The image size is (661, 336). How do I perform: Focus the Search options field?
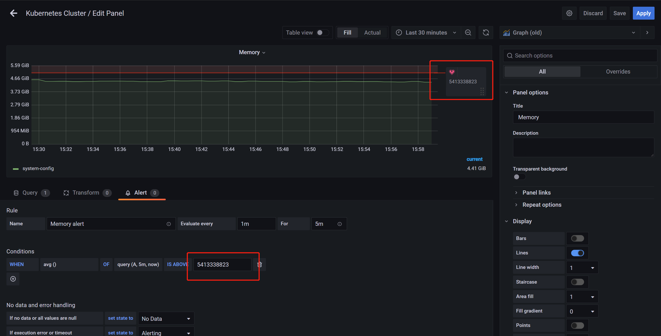(x=580, y=56)
